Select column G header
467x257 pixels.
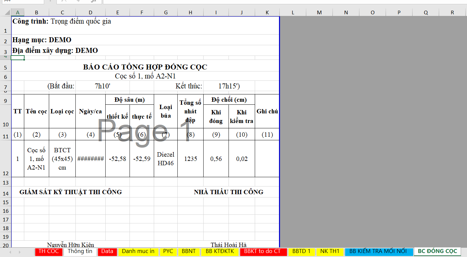[x=166, y=13]
